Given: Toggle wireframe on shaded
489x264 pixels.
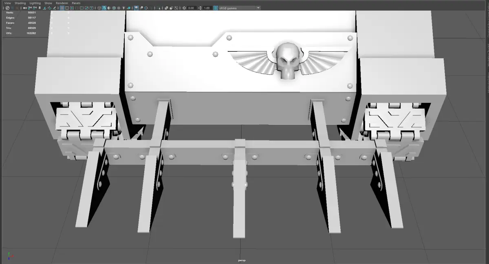Looking at the screenshot, I should tap(114, 8).
